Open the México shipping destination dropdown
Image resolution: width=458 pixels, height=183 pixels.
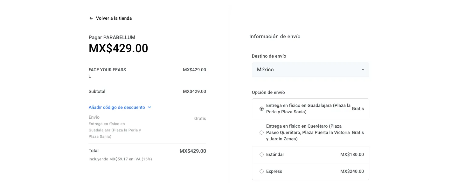(x=310, y=70)
